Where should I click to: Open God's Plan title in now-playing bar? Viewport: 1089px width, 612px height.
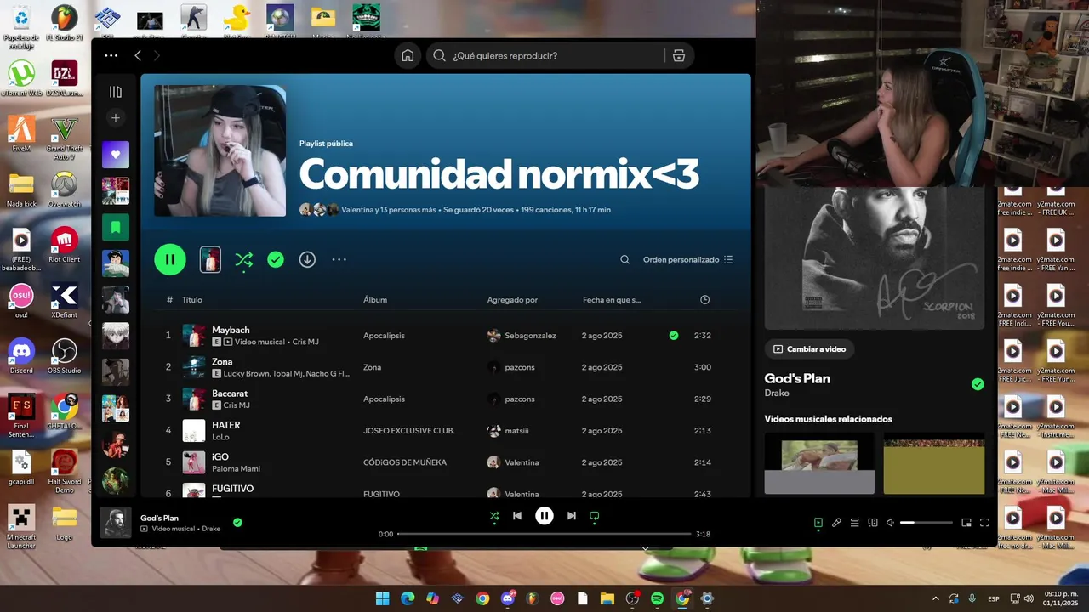[159, 518]
